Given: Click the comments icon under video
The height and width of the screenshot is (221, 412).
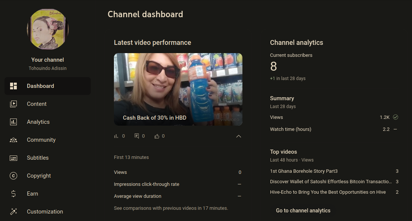Looking at the screenshot, I should 137,136.
